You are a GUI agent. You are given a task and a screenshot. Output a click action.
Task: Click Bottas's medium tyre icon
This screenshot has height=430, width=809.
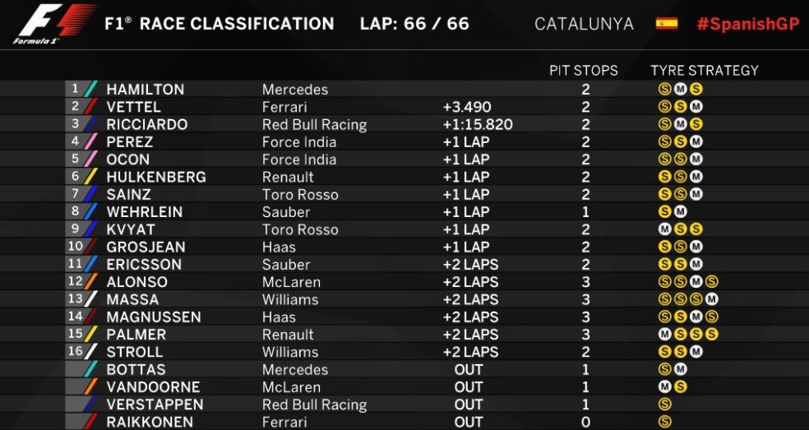(x=681, y=370)
